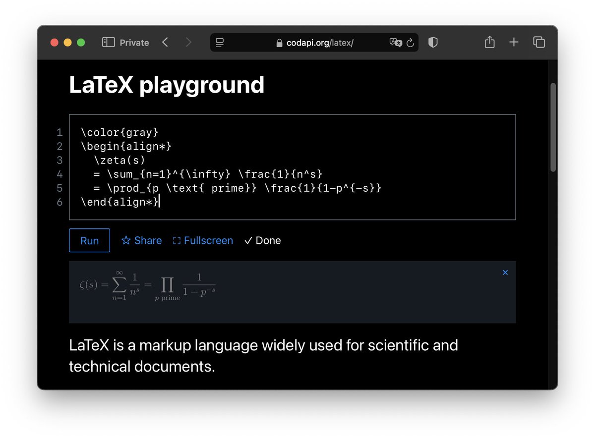Click the checkmark next to Done

(248, 240)
